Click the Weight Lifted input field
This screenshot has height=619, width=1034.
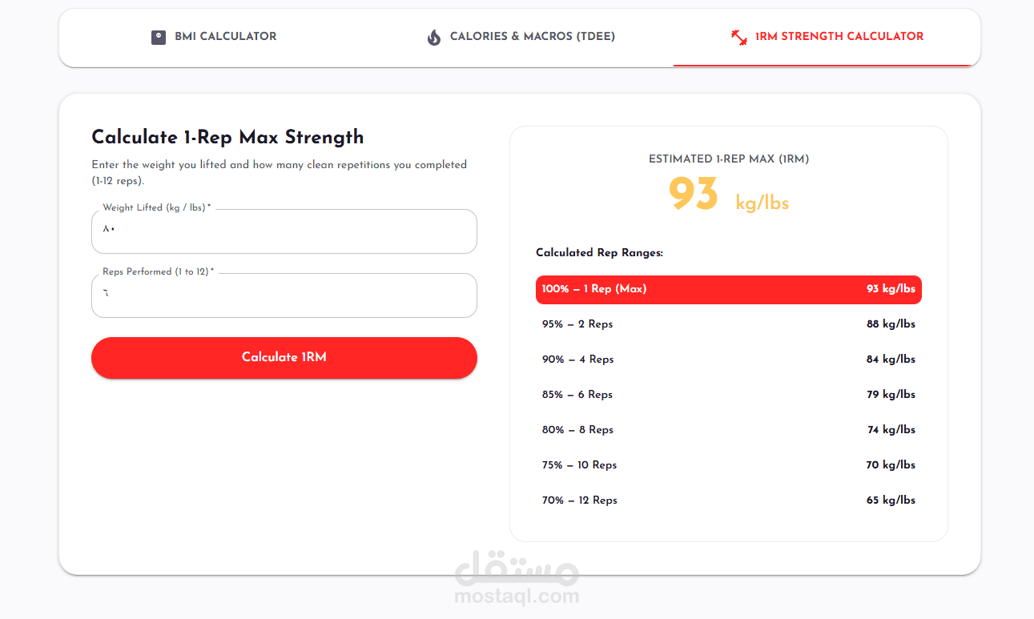pos(284,231)
